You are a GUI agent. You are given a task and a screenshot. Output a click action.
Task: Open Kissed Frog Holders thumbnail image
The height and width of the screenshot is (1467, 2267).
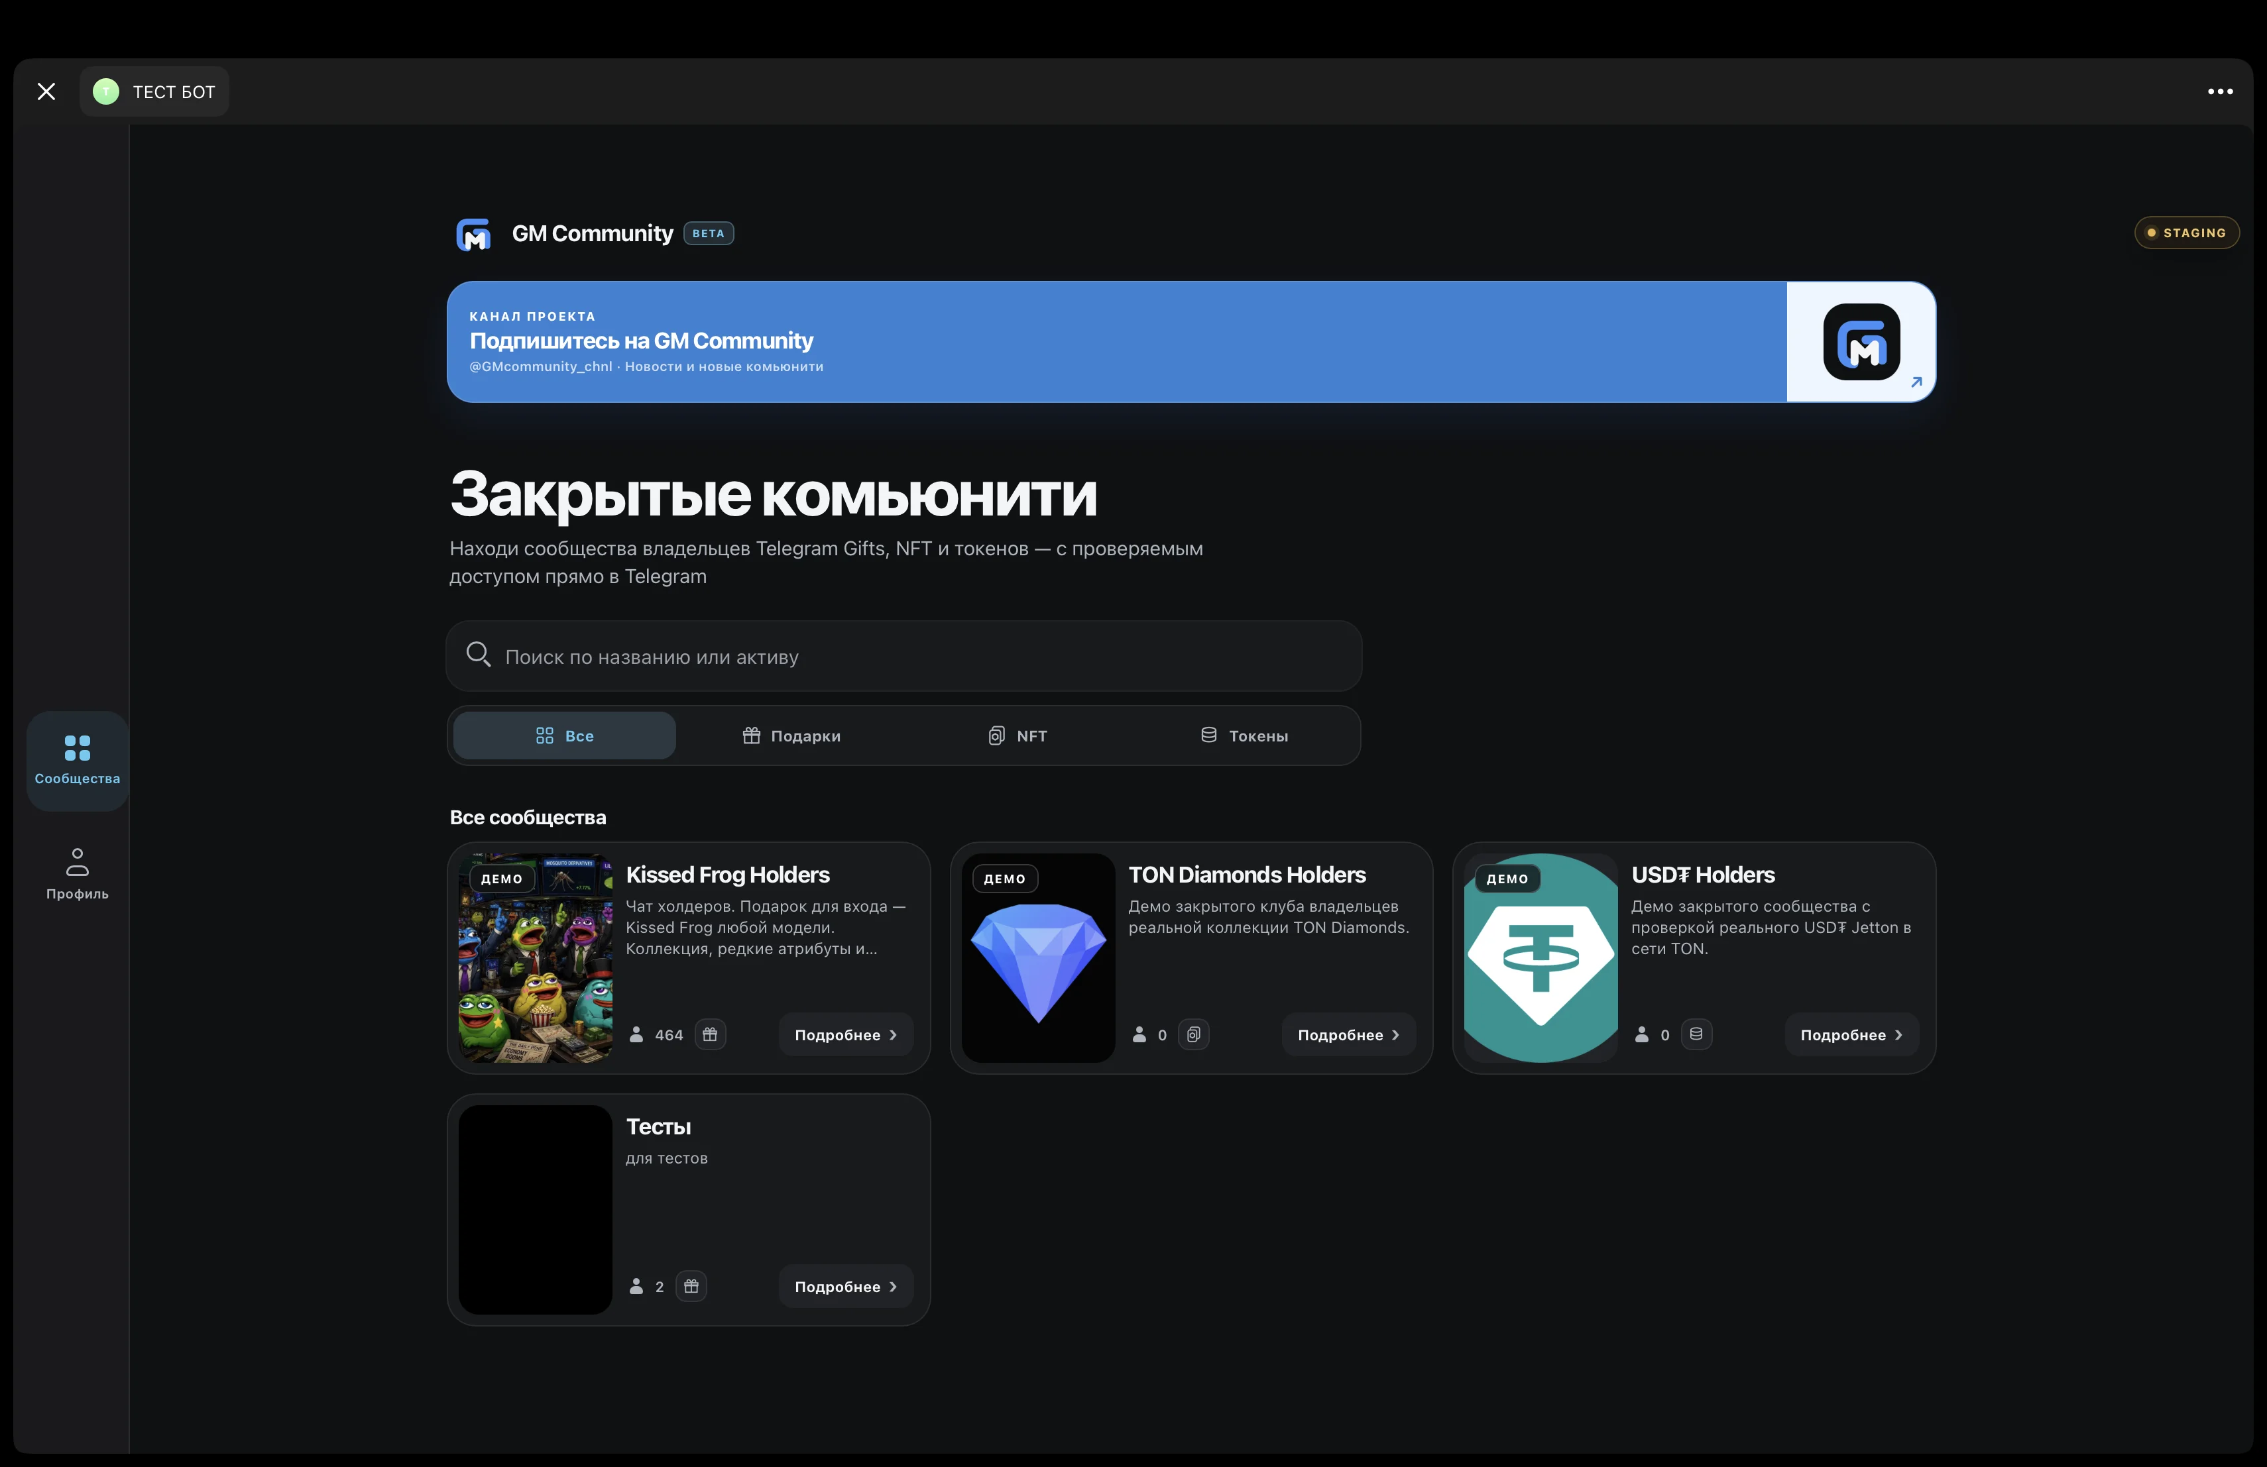coord(536,957)
